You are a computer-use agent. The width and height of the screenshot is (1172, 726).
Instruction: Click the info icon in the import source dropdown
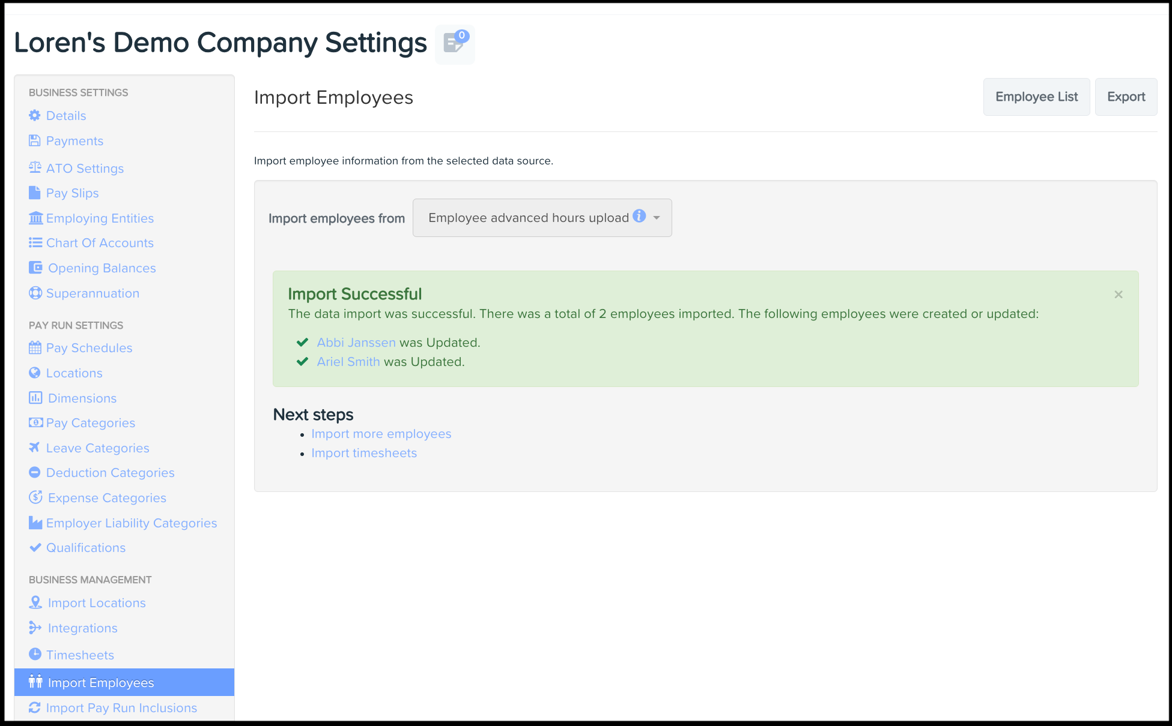(x=639, y=216)
